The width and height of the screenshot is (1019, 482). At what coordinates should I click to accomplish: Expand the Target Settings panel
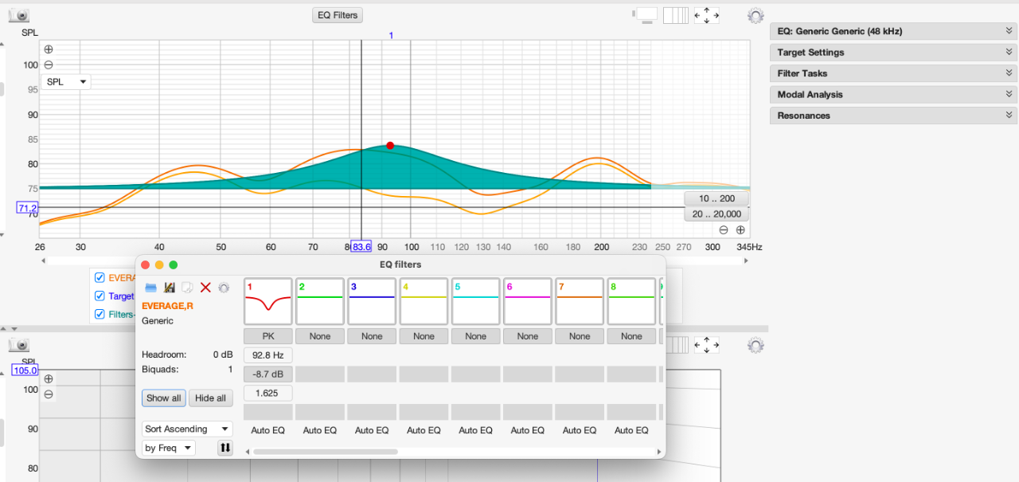click(893, 53)
